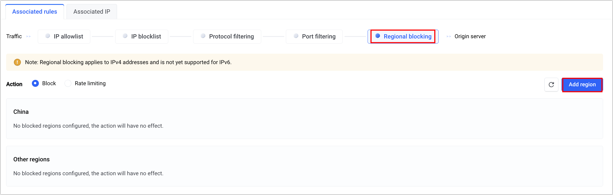
Task: Click the Protocol filtering step dot
Action: [x=203, y=36]
